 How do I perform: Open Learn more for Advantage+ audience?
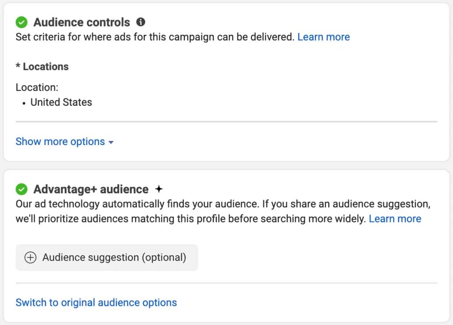coord(395,218)
